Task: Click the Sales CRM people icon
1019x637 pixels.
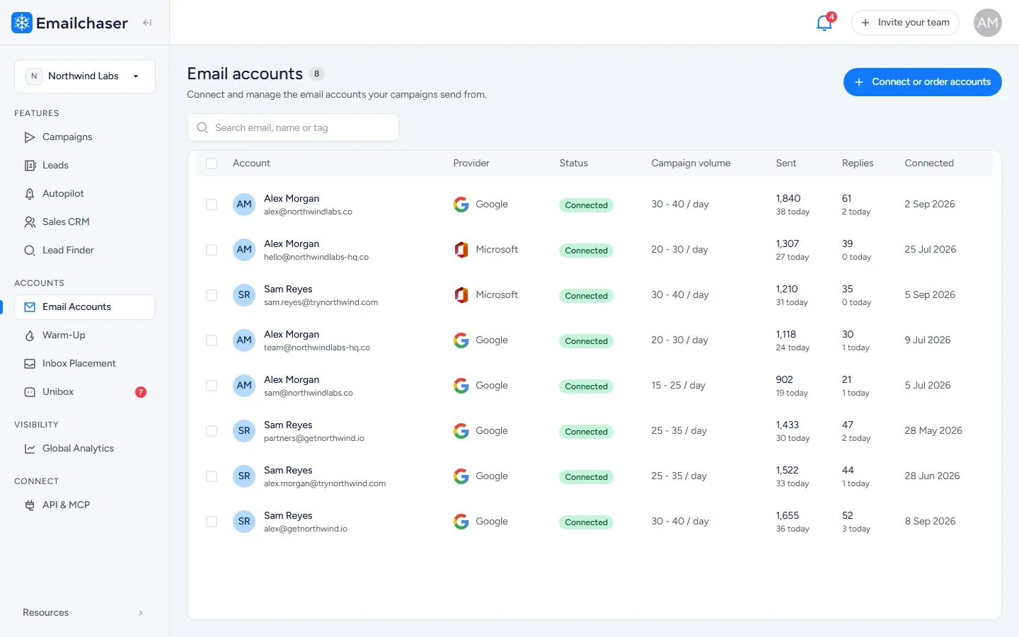Action: tap(30, 222)
